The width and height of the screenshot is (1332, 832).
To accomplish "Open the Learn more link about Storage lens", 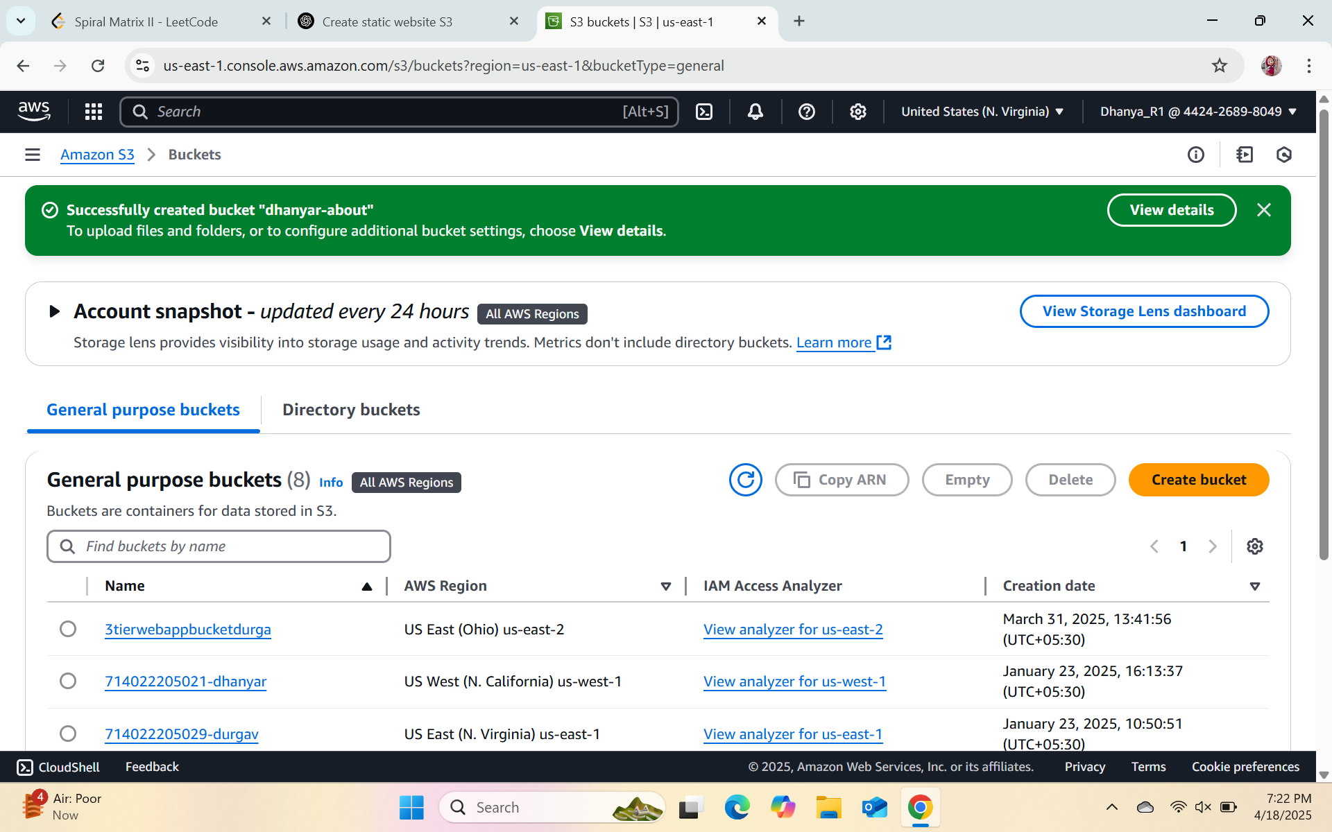I will point(843,343).
